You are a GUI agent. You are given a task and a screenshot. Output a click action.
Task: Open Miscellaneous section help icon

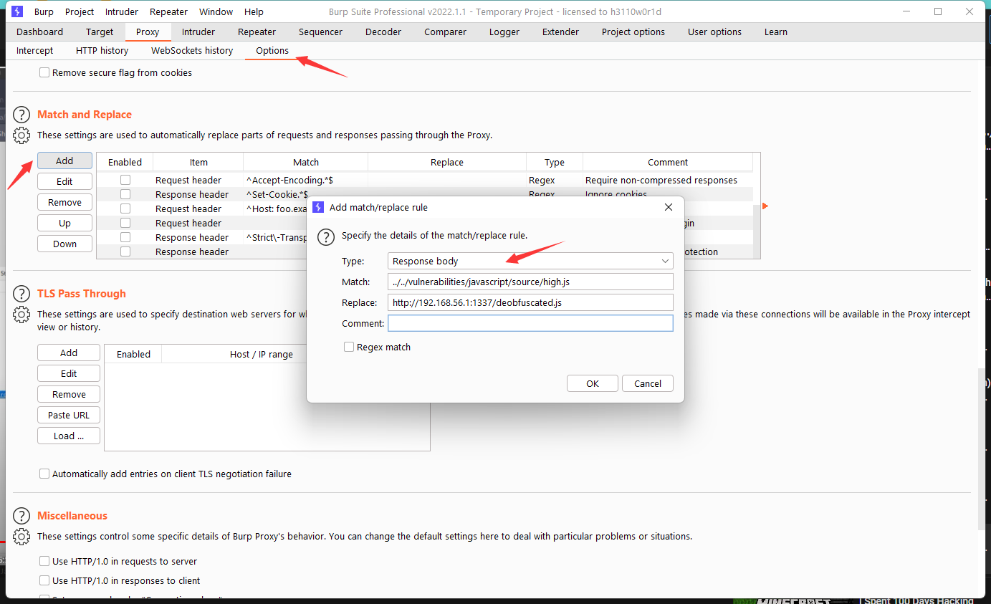pyautogui.click(x=21, y=516)
